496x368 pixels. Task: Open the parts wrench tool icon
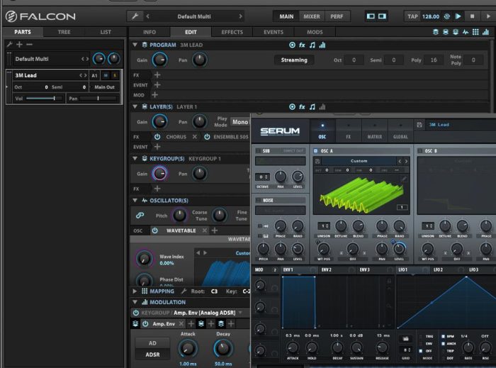coord(9,44)
